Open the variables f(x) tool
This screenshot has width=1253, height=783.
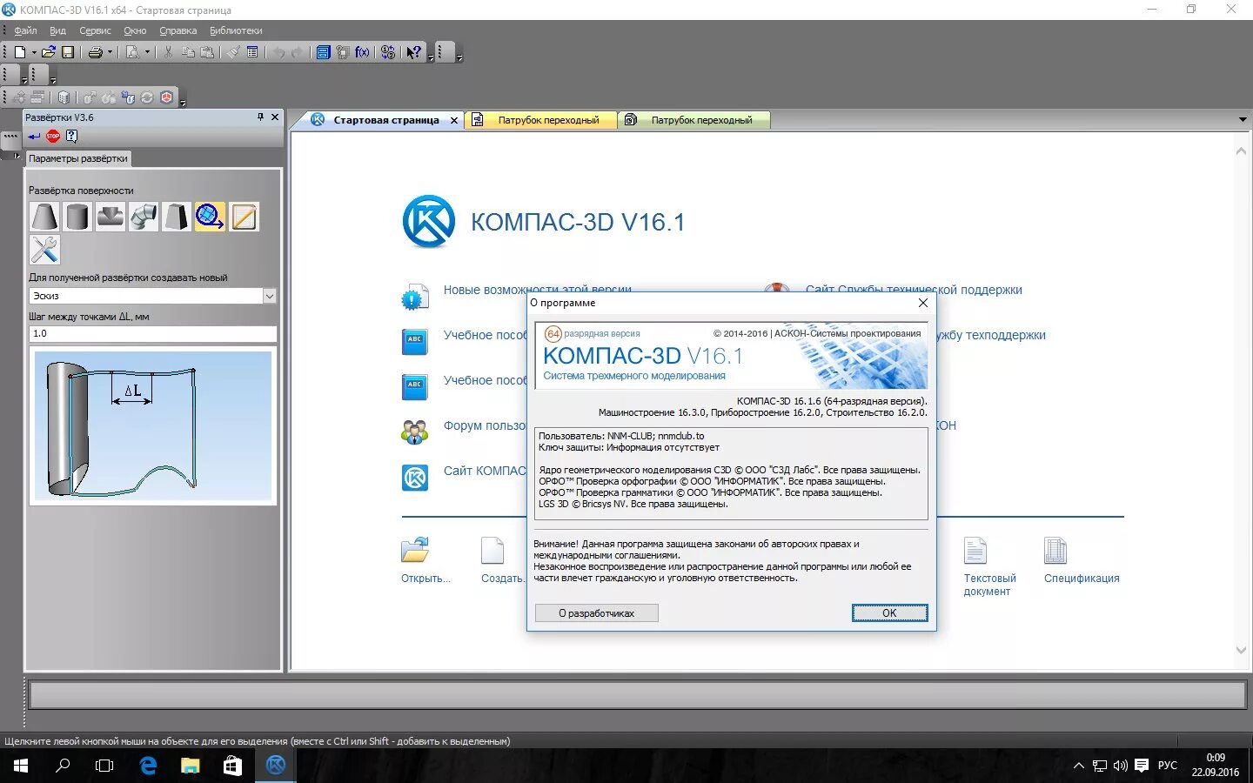pyautogui.click(x=362, y=52)
